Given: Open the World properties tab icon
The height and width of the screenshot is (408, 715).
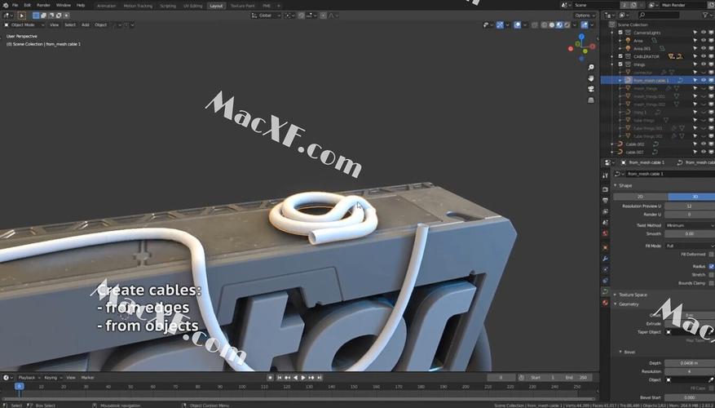Looking at the screenshot, I should click(605, 233).
